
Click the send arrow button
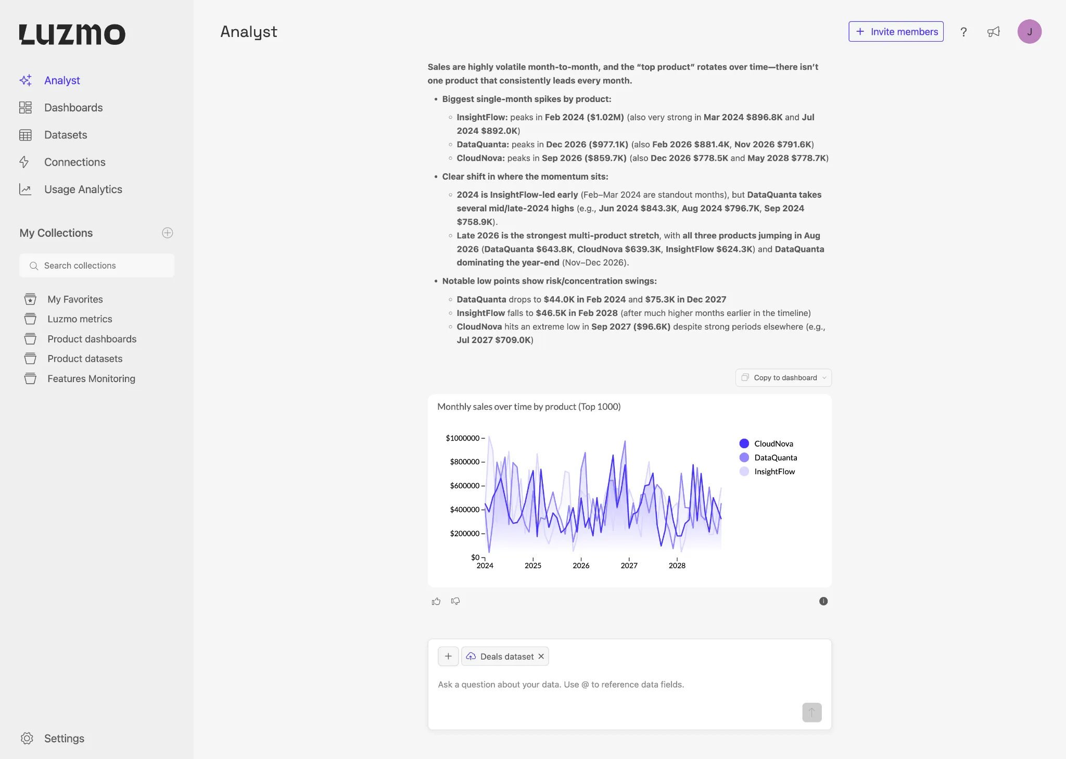point(811,713)
